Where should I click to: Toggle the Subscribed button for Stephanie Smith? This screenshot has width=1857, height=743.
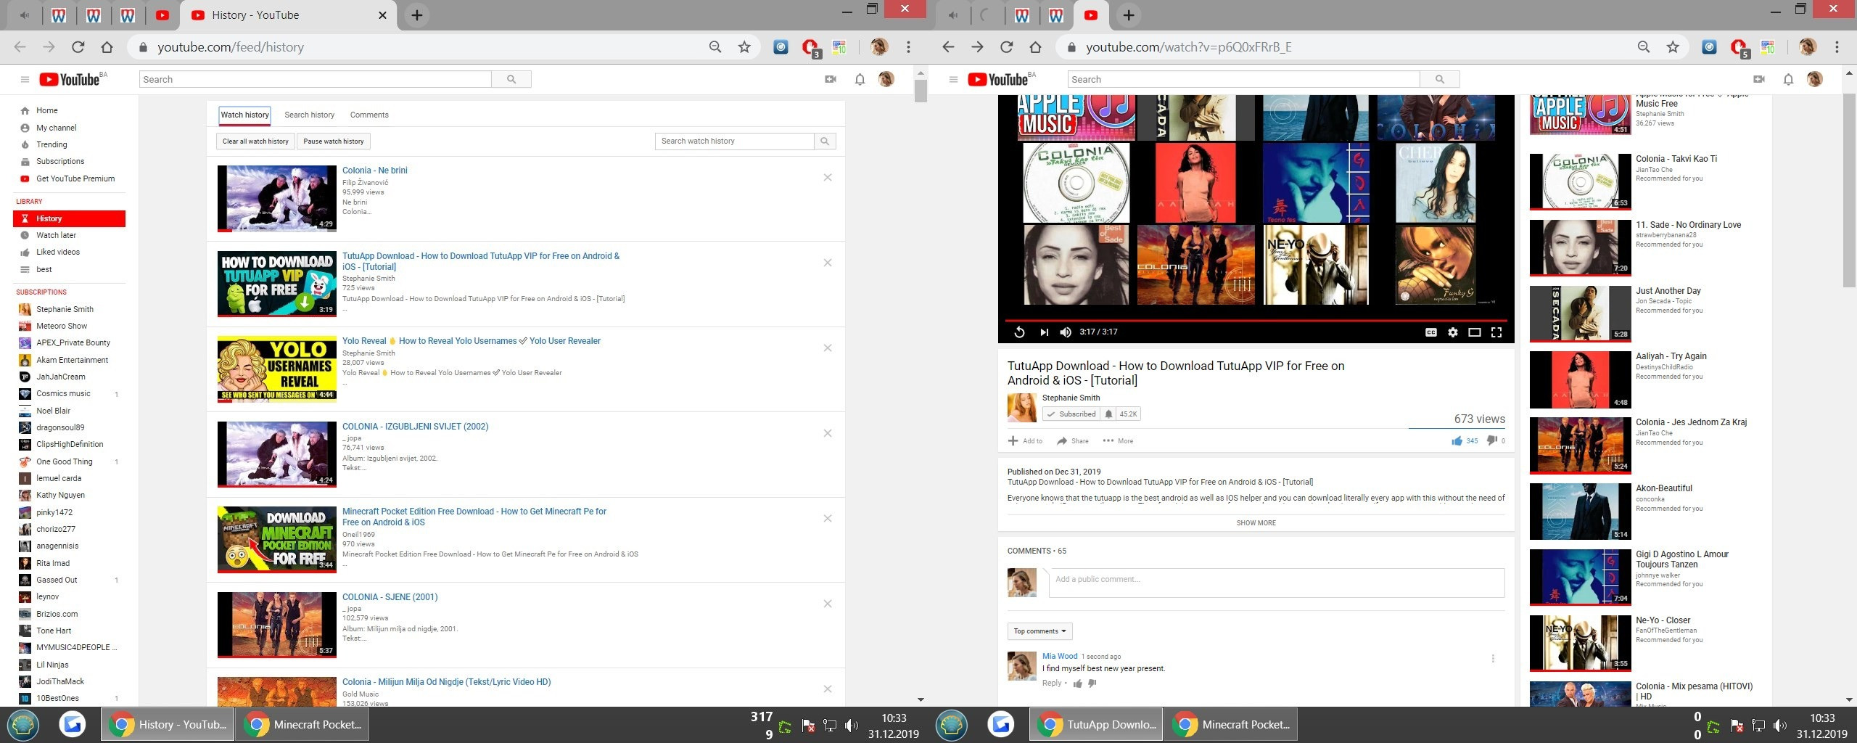coord(1071,414)
